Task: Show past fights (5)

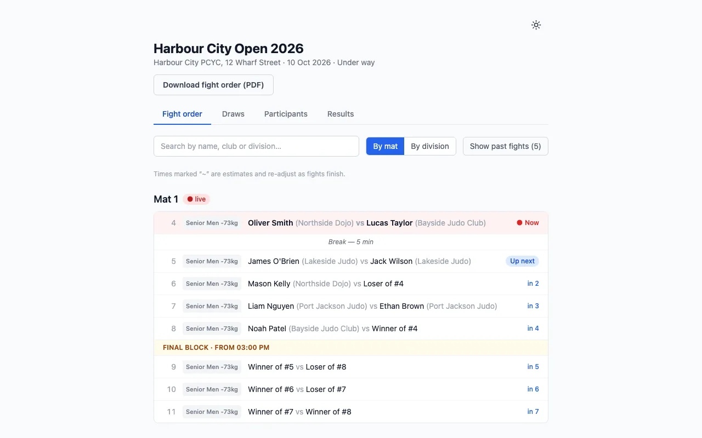Action: [506, 146]
